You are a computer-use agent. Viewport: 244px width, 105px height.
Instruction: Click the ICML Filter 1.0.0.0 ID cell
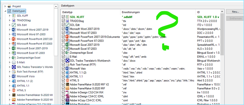[x=207, y=100]
